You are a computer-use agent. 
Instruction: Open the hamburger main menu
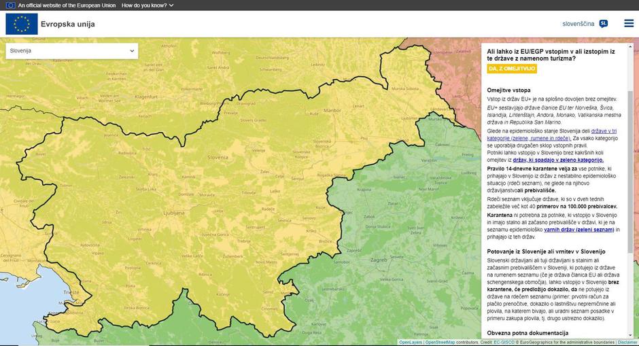click(628, 24)
